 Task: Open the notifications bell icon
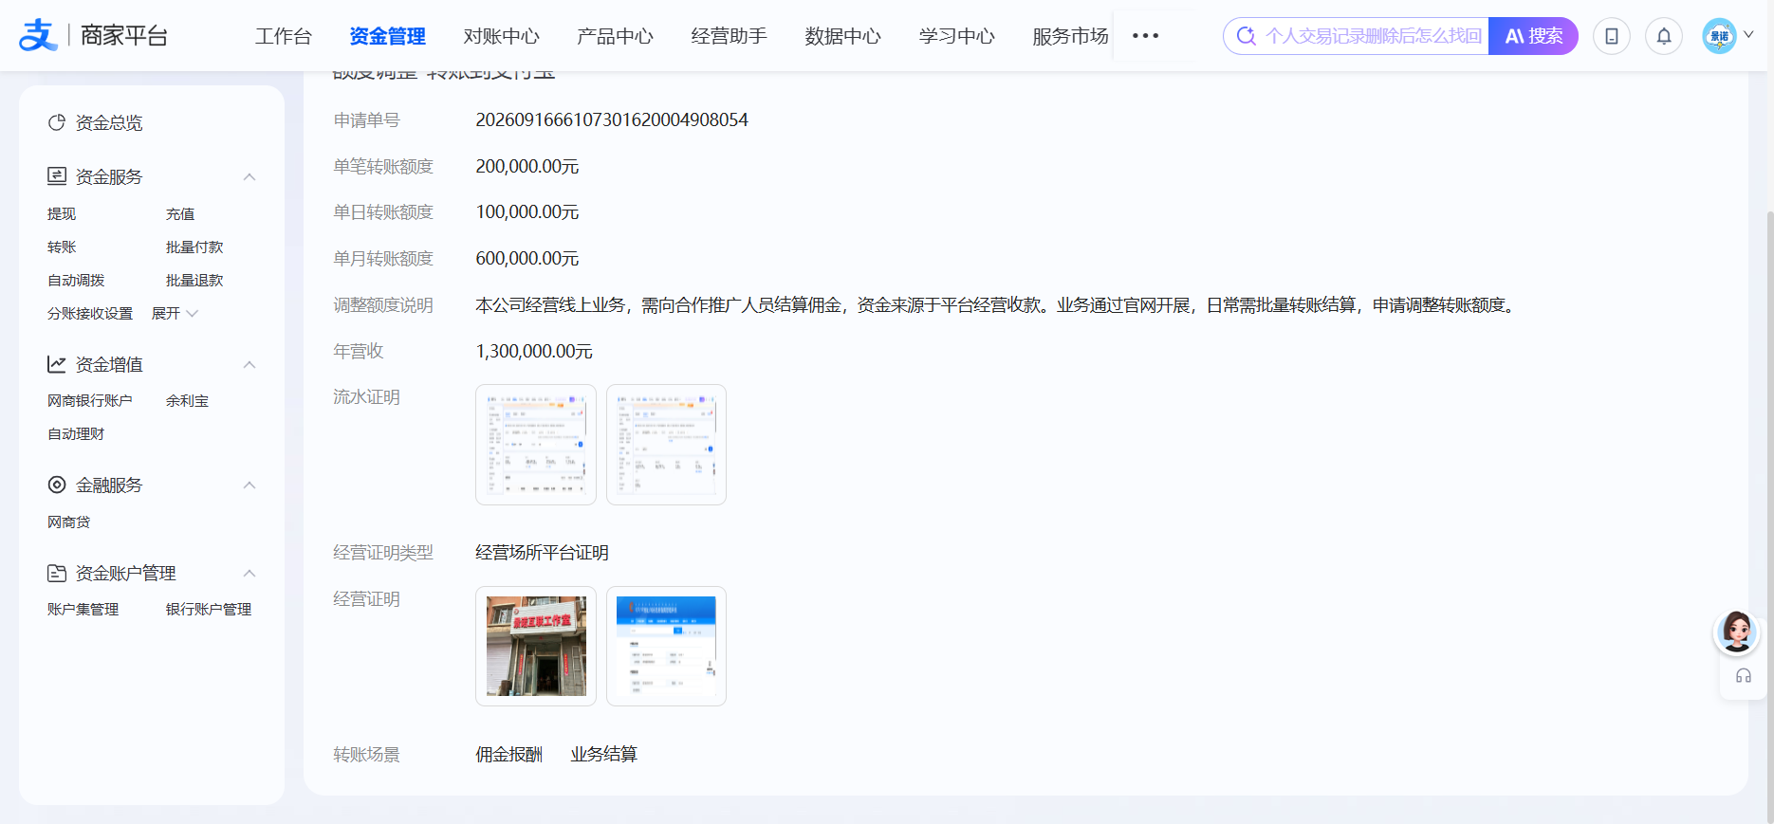click(1663, 36)
